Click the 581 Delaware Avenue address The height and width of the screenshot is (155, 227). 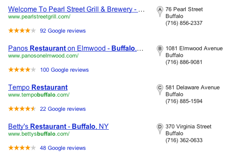pyautogui.click(x=193, y=87)
